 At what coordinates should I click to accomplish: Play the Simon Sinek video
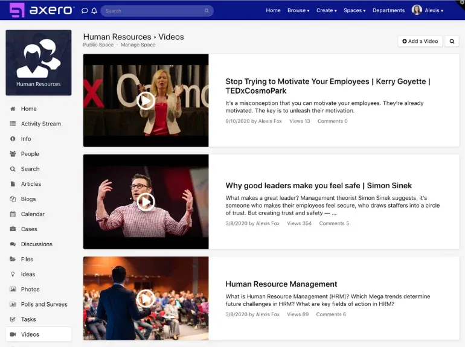[146, 202]
